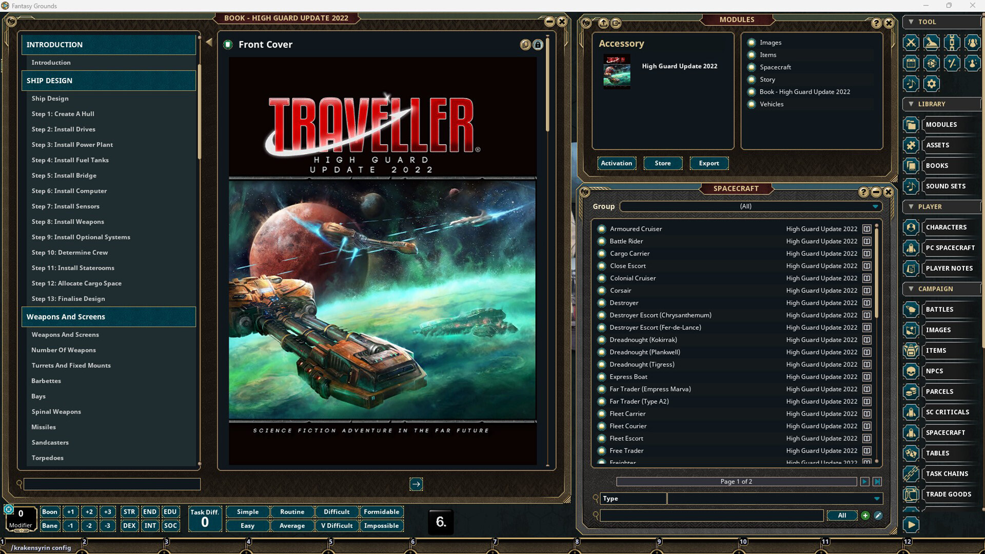Image resolution: width=985 pixels, height=554 pixels.
Task: Click the Activation button
Action: coord(617,163)
